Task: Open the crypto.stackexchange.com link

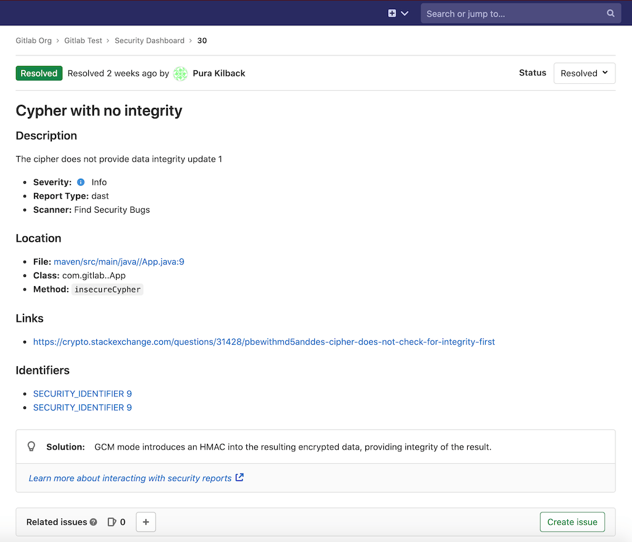Action: (x=264, y=342)
